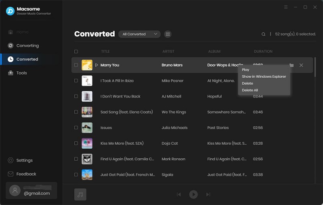Image resolution: width=323 pixels, height=205 pixels.
Task: Select the Kiss Me More (feat. SZA) title
Action: click(x=122, y=143)
